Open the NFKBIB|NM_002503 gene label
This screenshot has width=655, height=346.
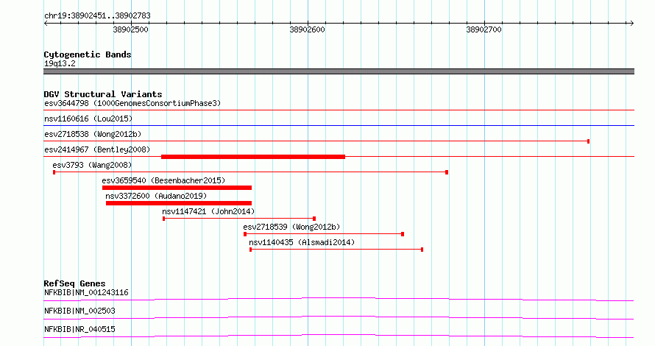pyautogui.click(x=79, y=311)
